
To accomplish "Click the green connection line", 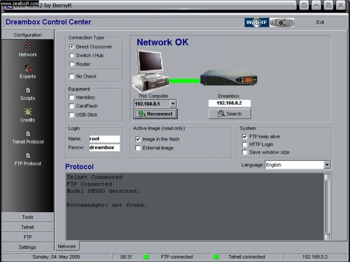I will (x=184, y=81).
